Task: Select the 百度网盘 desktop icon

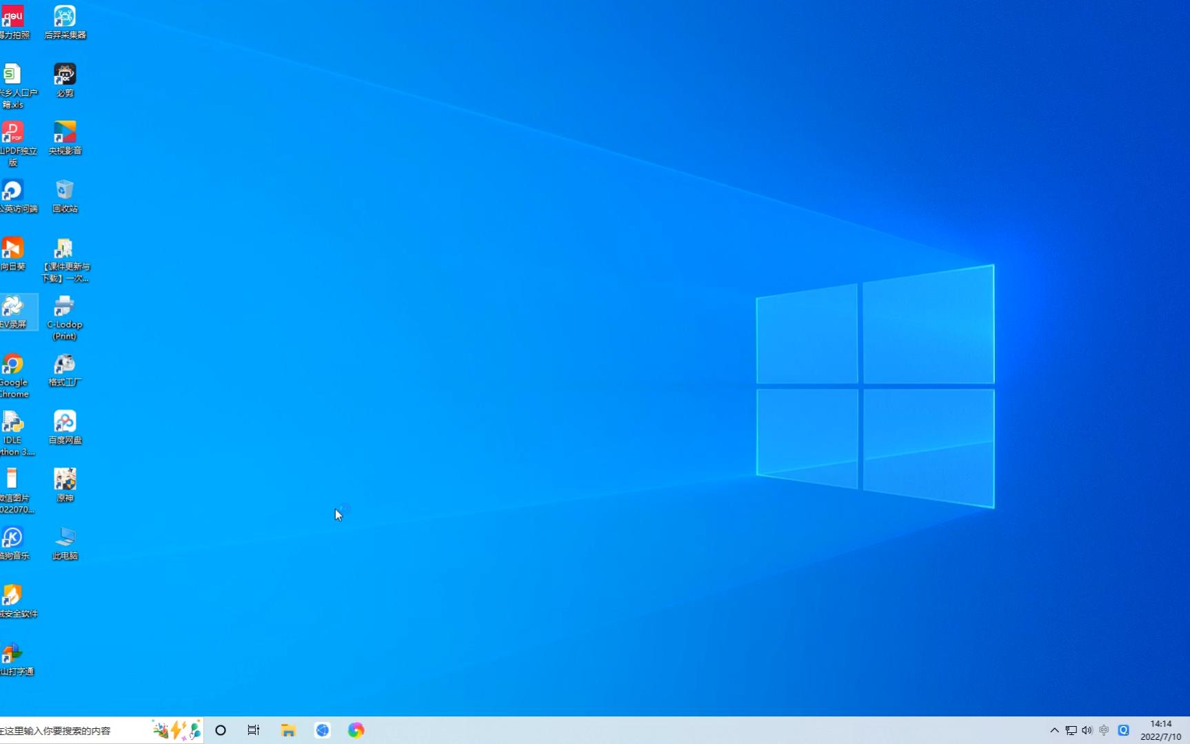Action: (65, 427)
